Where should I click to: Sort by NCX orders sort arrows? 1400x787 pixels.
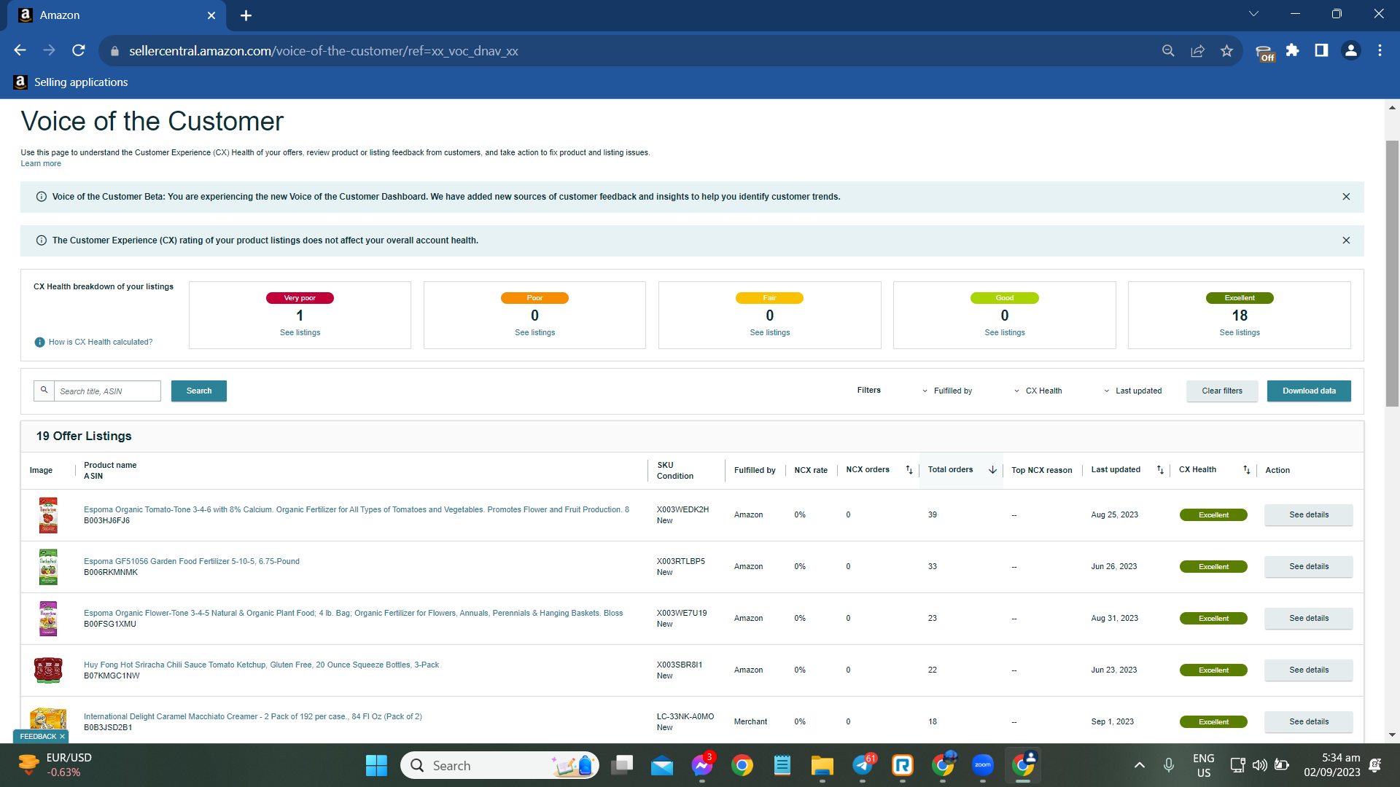(909, 470)
